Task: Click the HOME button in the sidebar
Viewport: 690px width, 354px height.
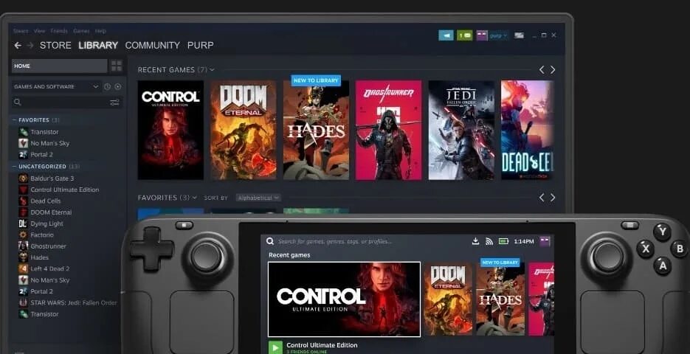Action: (60, 66)
